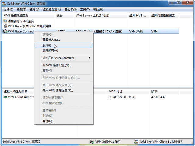Choose 导入 VPN 连接设置(P)... entry
Viewport: 195px width, 146px height.
(x=63, y=91)
